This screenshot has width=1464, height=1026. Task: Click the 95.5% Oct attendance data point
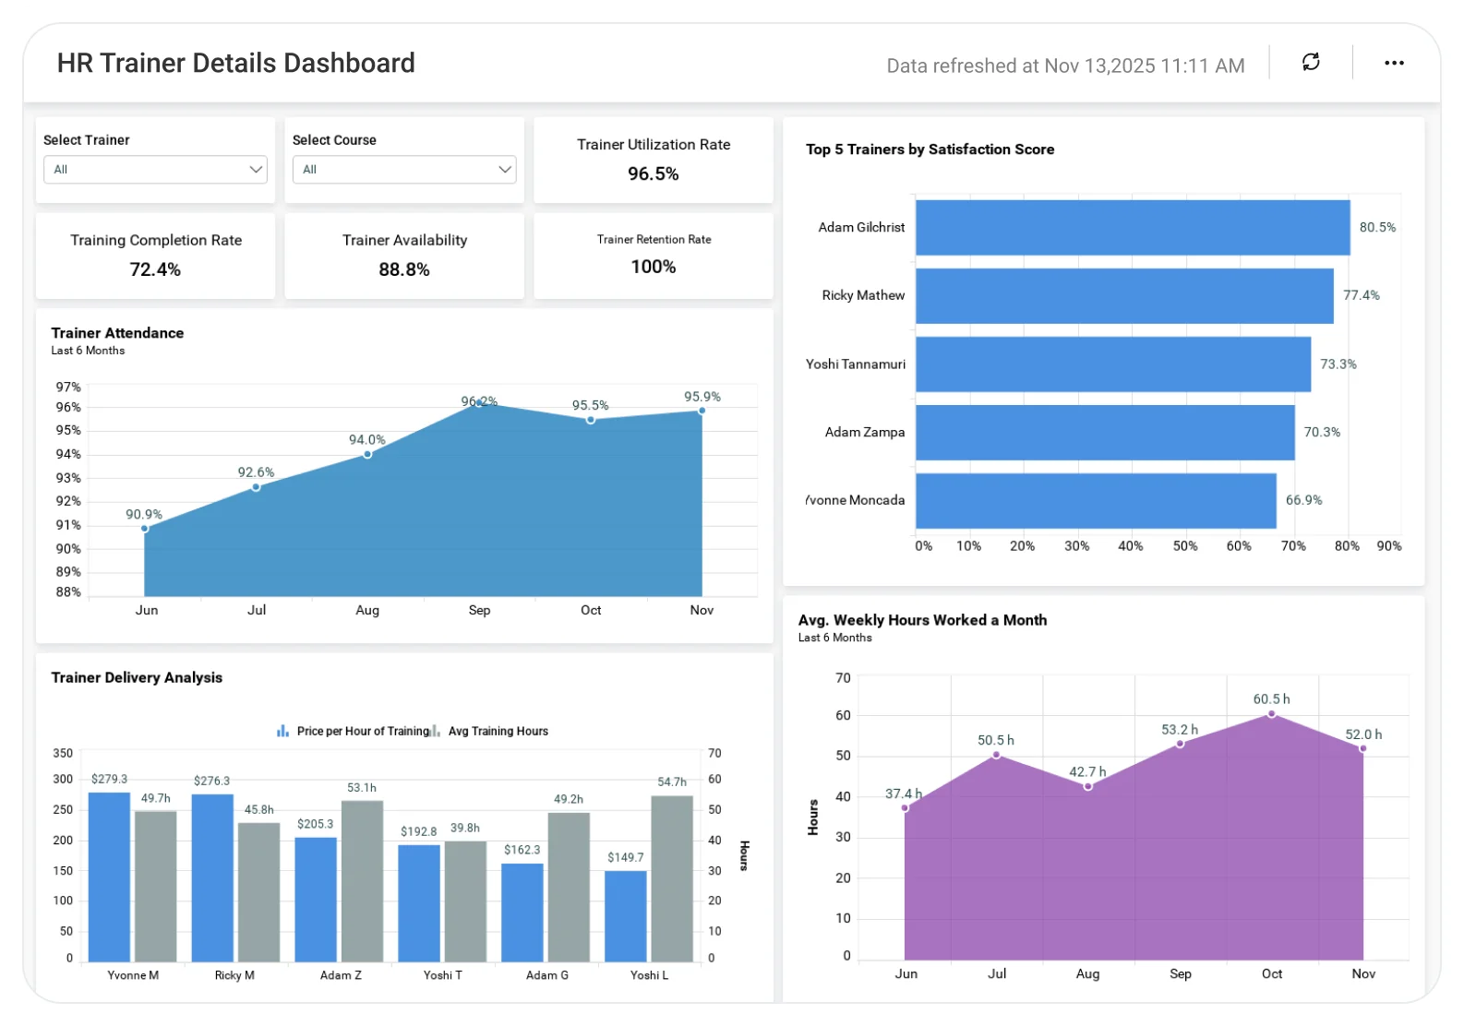[x=591, y=420]
